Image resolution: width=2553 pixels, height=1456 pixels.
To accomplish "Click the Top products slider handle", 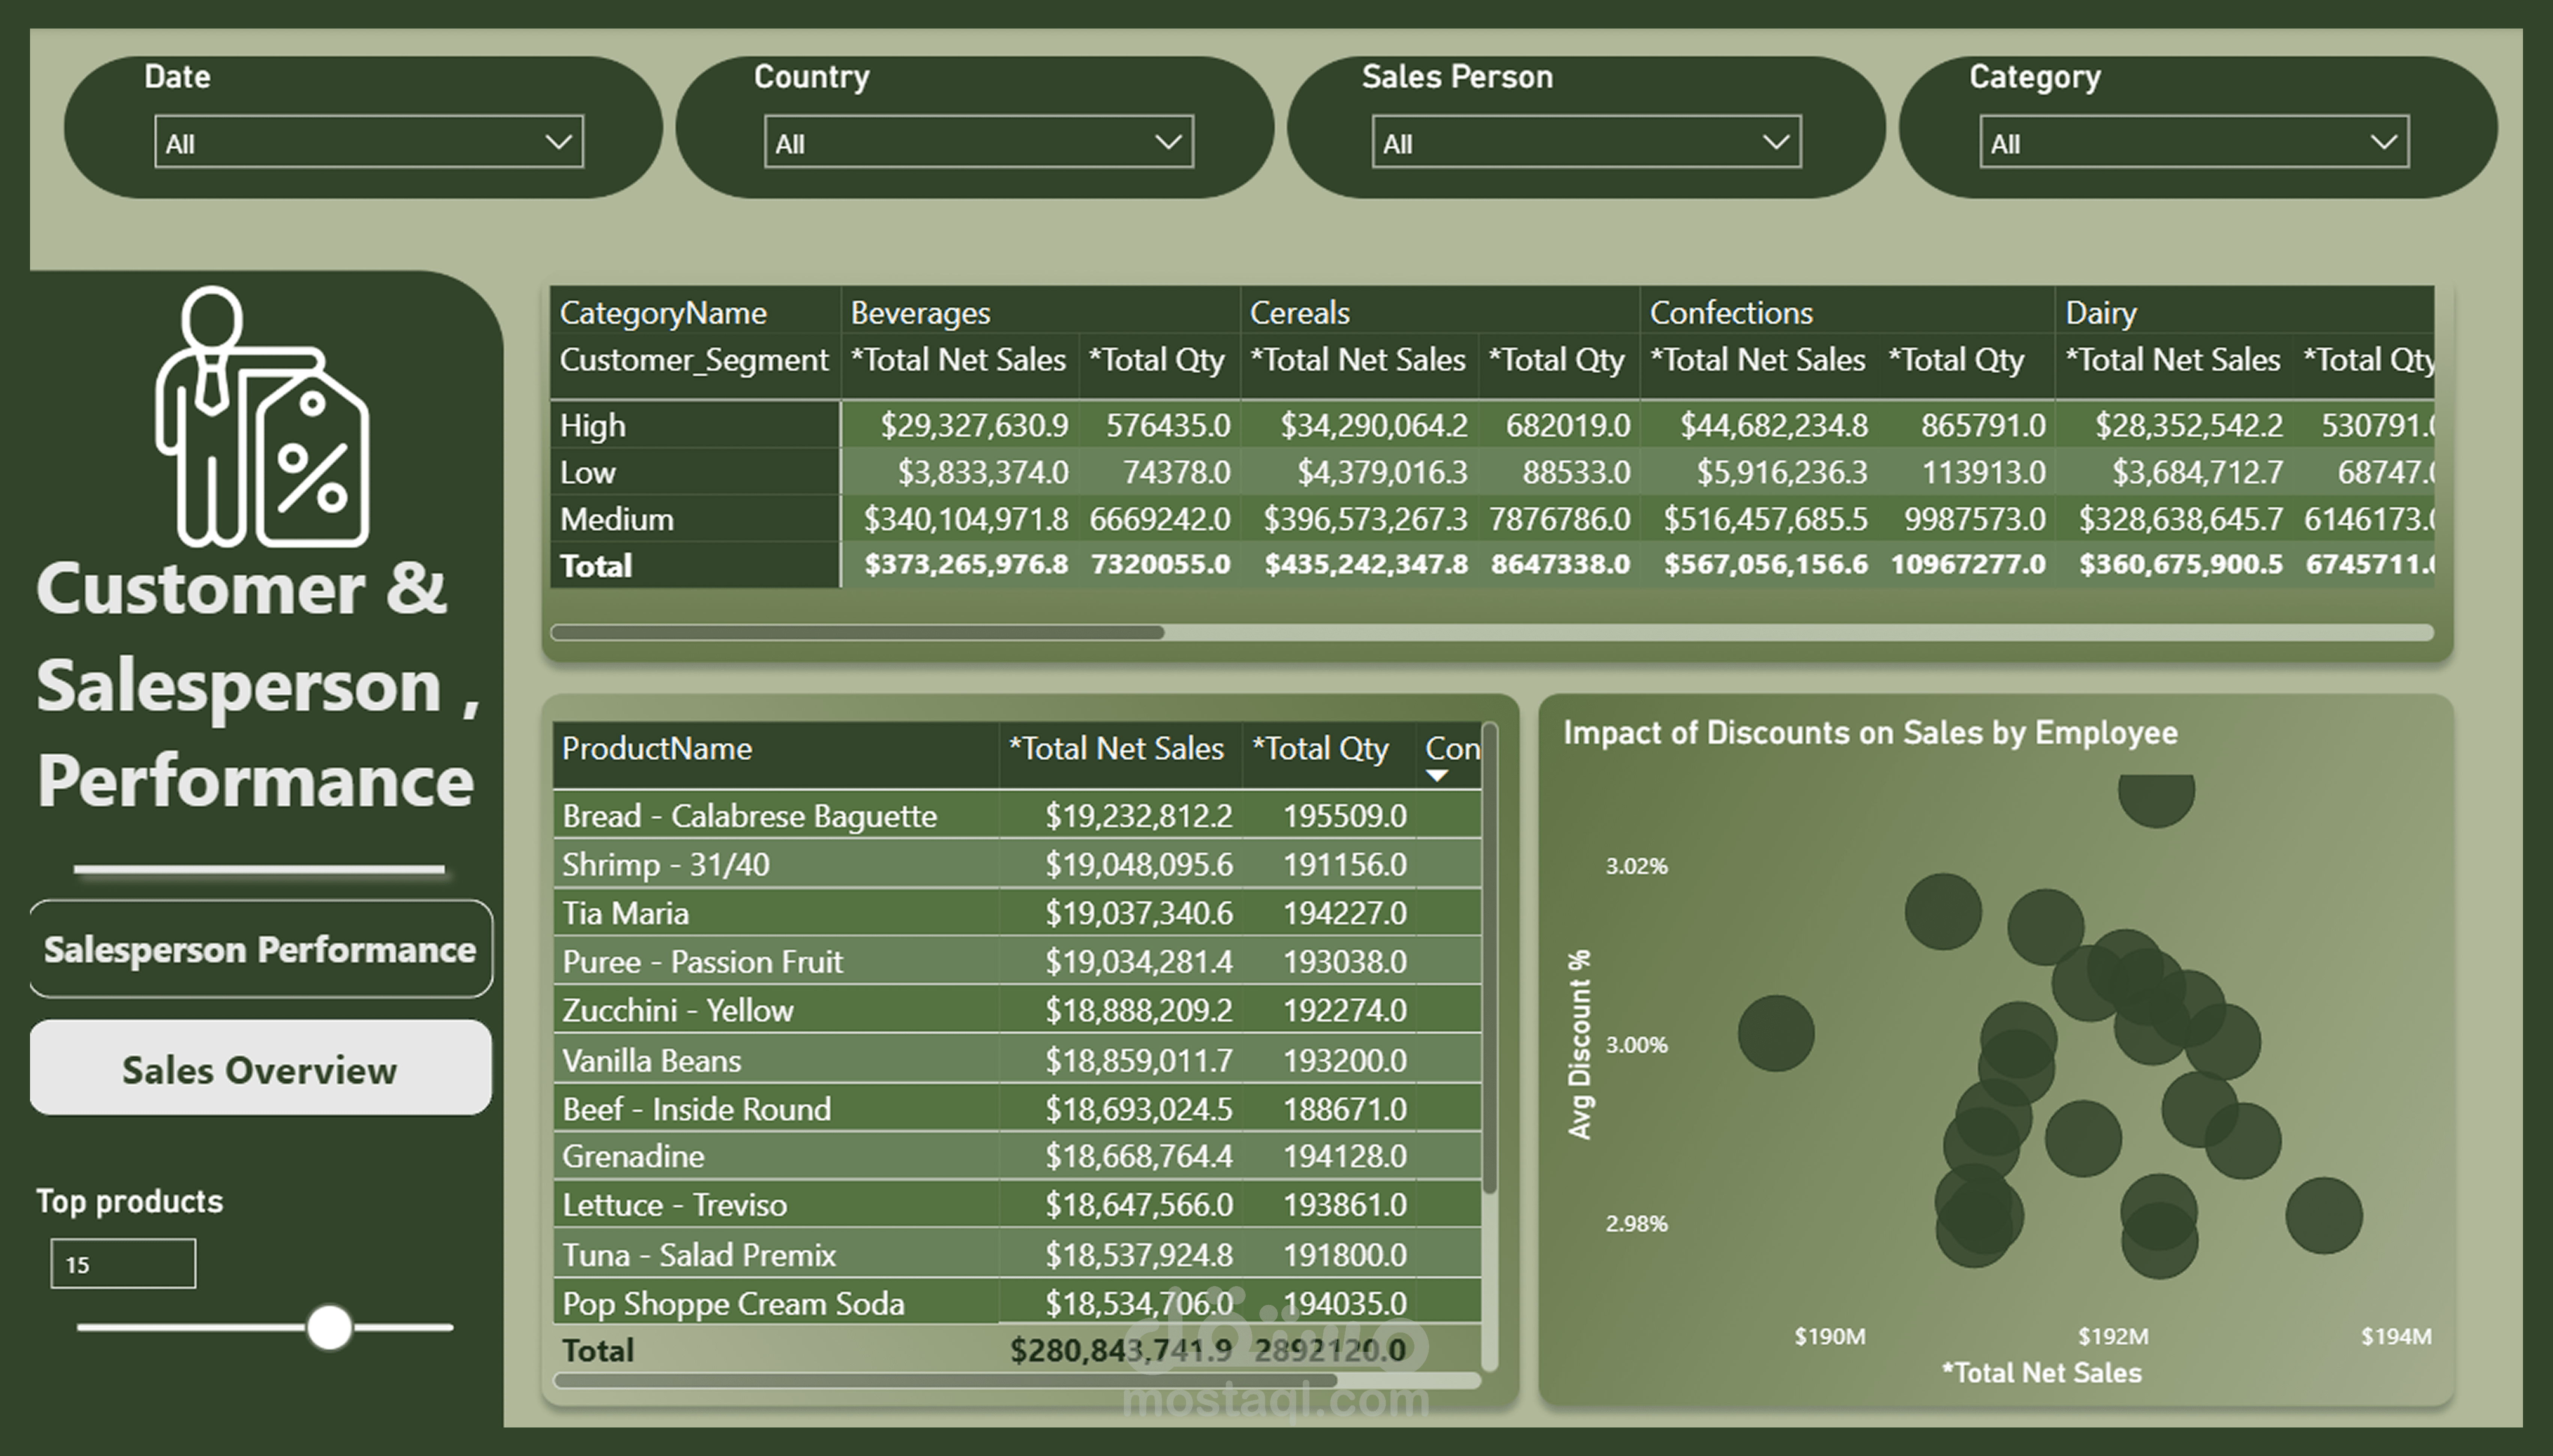I will click(x=329, y=1327).
